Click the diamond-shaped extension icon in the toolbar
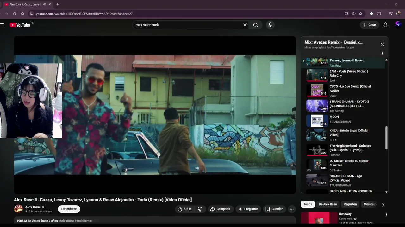Image resolution: width=405 pixels, height=227 pixels. 371,14
